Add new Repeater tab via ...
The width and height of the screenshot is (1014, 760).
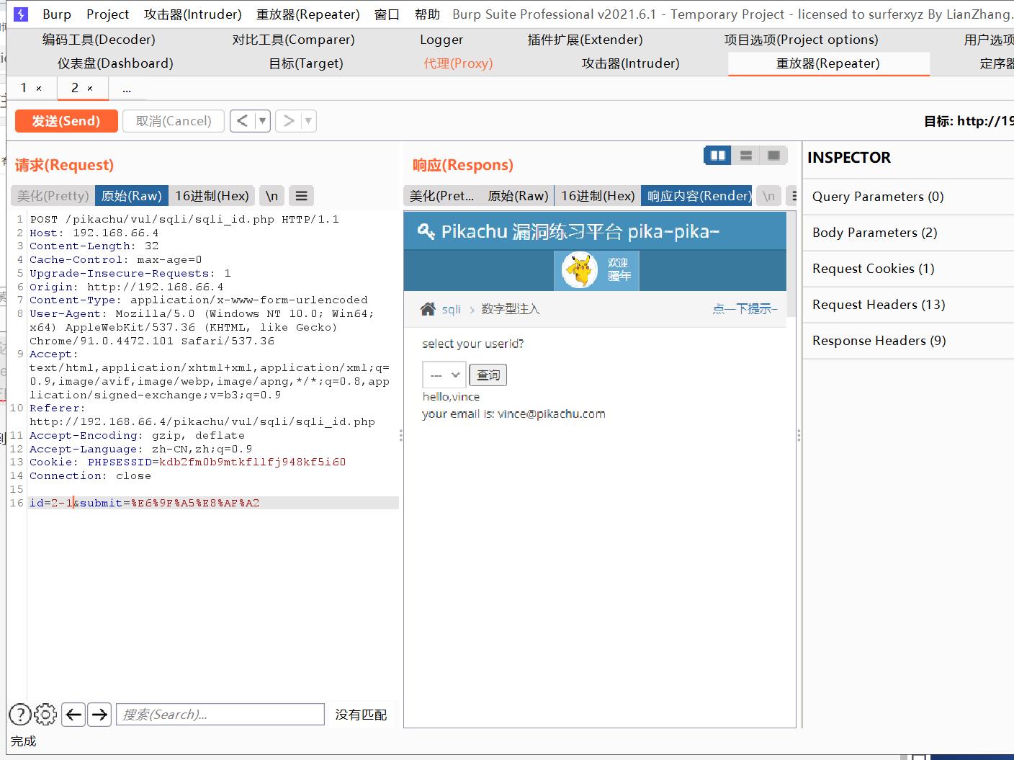(x=127, y=89)
